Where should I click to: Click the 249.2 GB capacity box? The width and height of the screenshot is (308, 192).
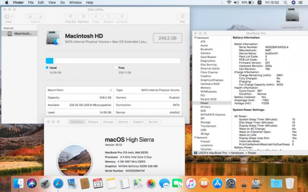coord(167,38)
